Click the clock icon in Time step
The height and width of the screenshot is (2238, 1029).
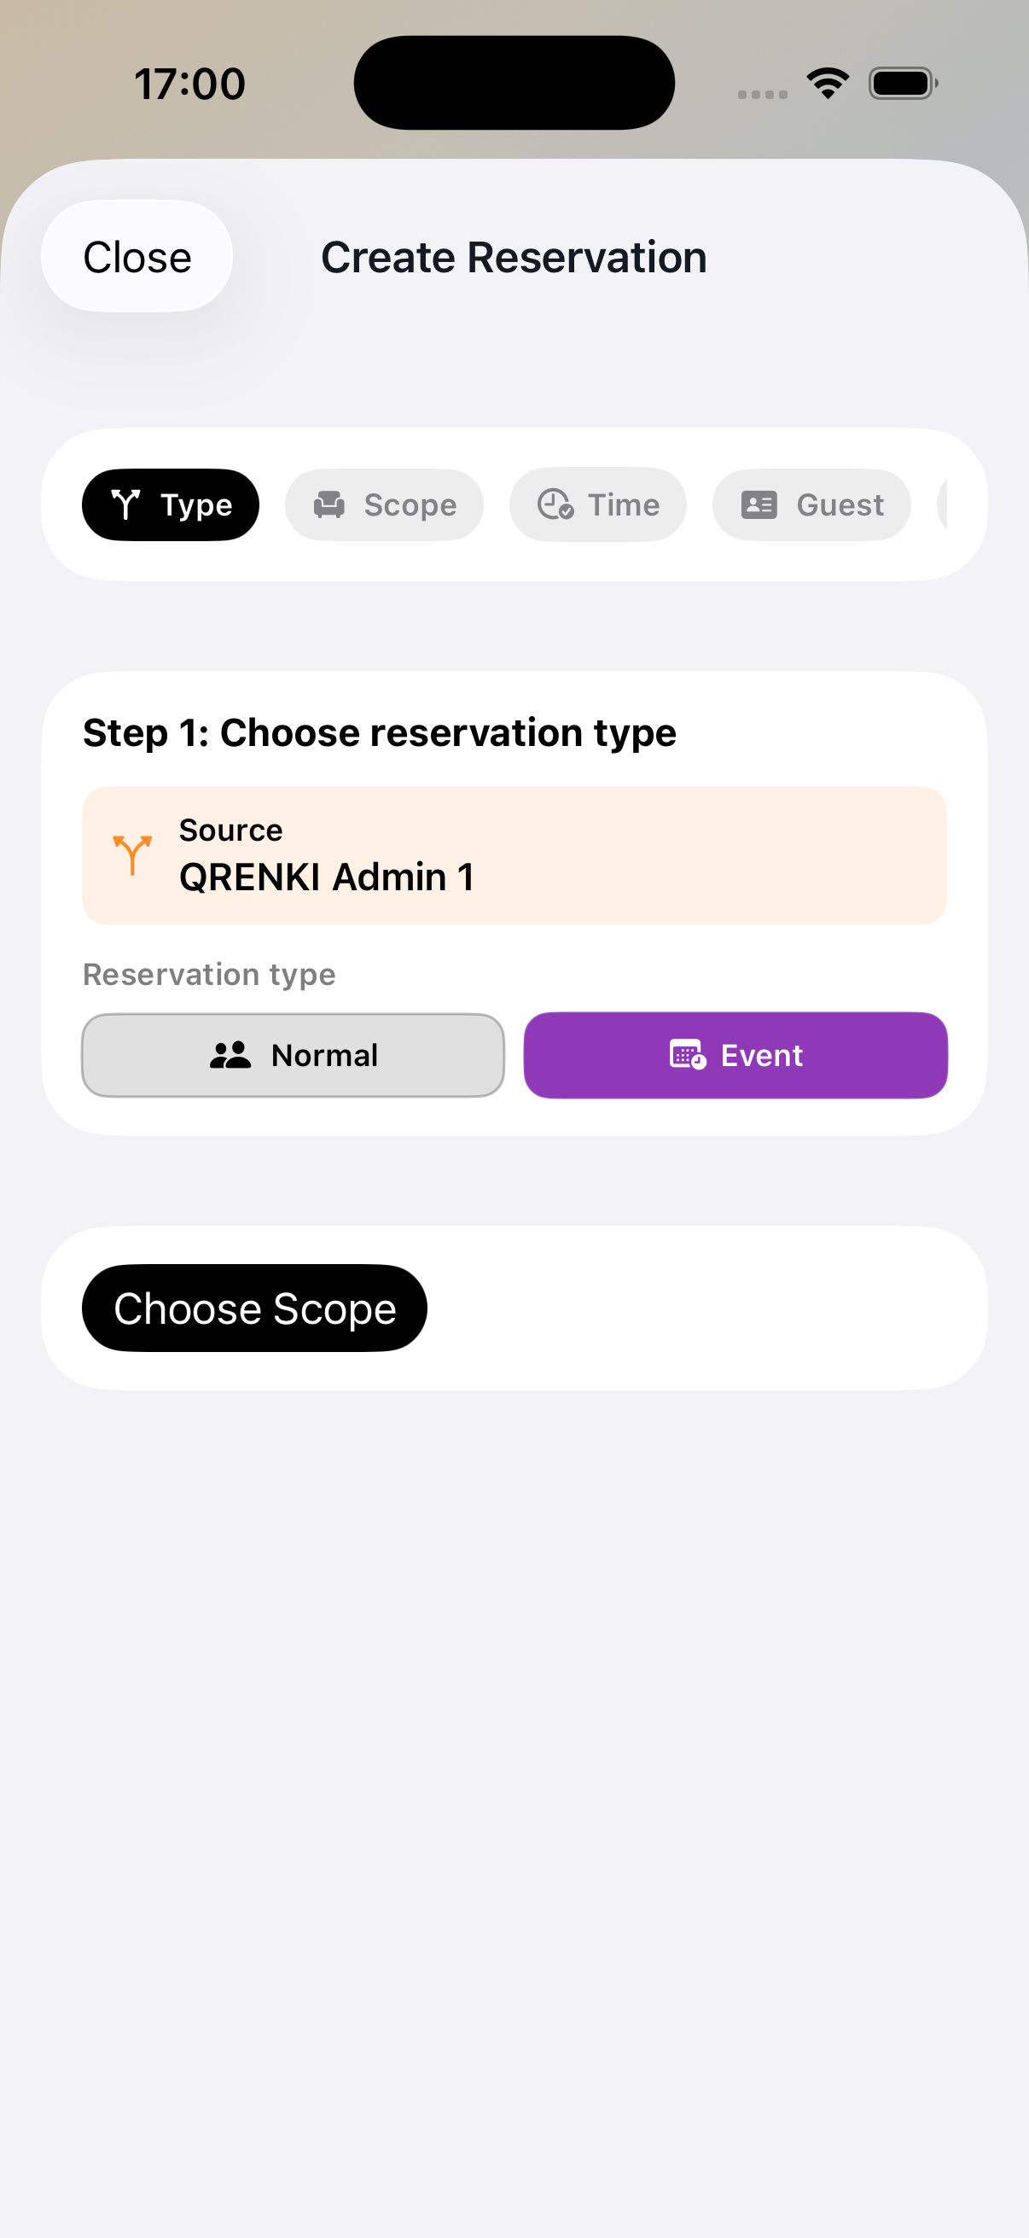tap(555, 504)
